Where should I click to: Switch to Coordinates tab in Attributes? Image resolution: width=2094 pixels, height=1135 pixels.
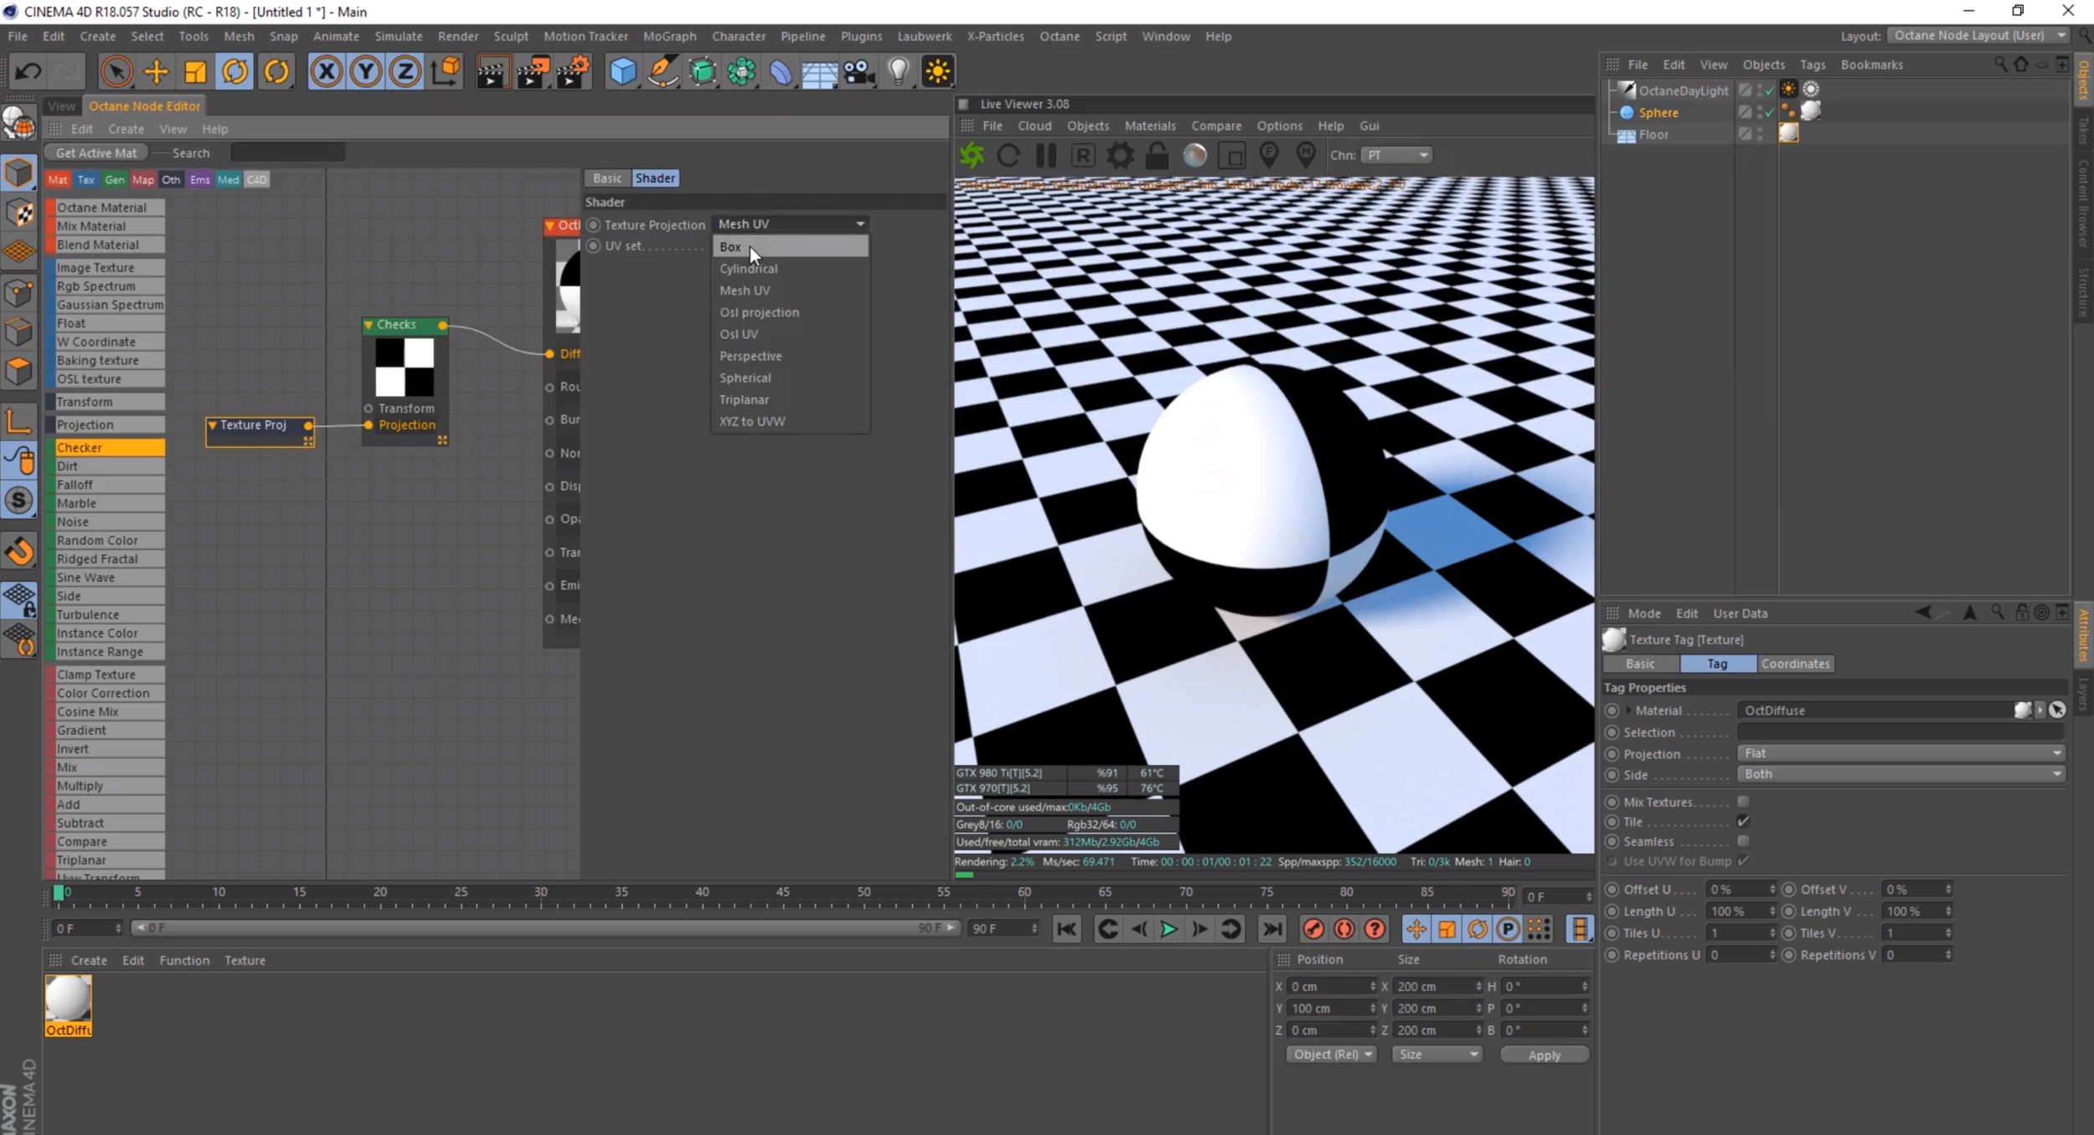click(x=1795, y=664)
